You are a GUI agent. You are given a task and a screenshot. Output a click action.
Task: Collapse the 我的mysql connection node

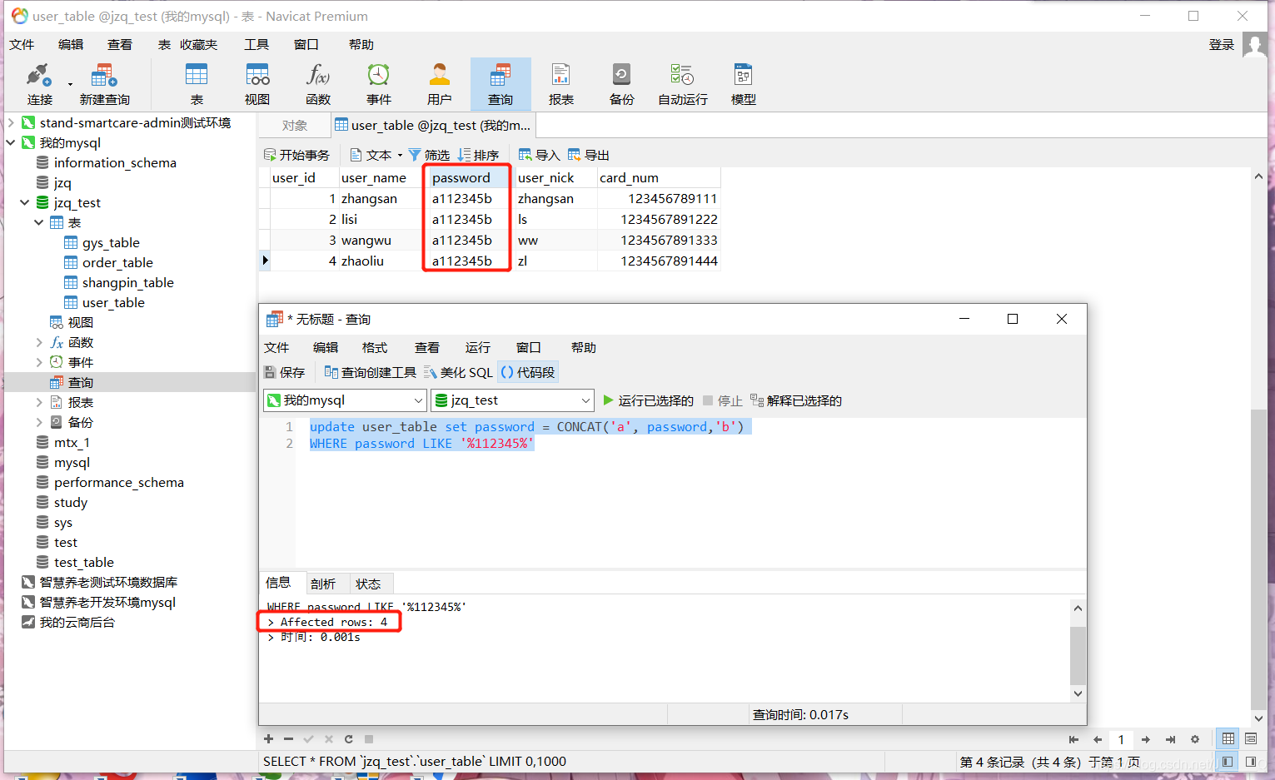11,142
